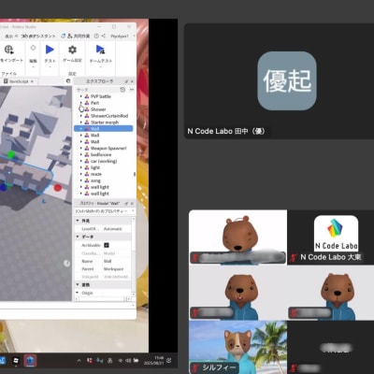Launch the チームテスト team test icon

click(100, 50)
